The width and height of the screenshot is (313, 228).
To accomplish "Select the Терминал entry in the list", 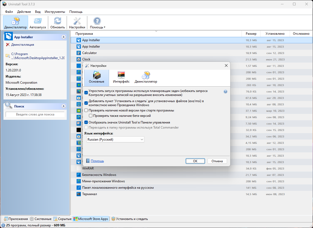I will click(x=89, y=194).
